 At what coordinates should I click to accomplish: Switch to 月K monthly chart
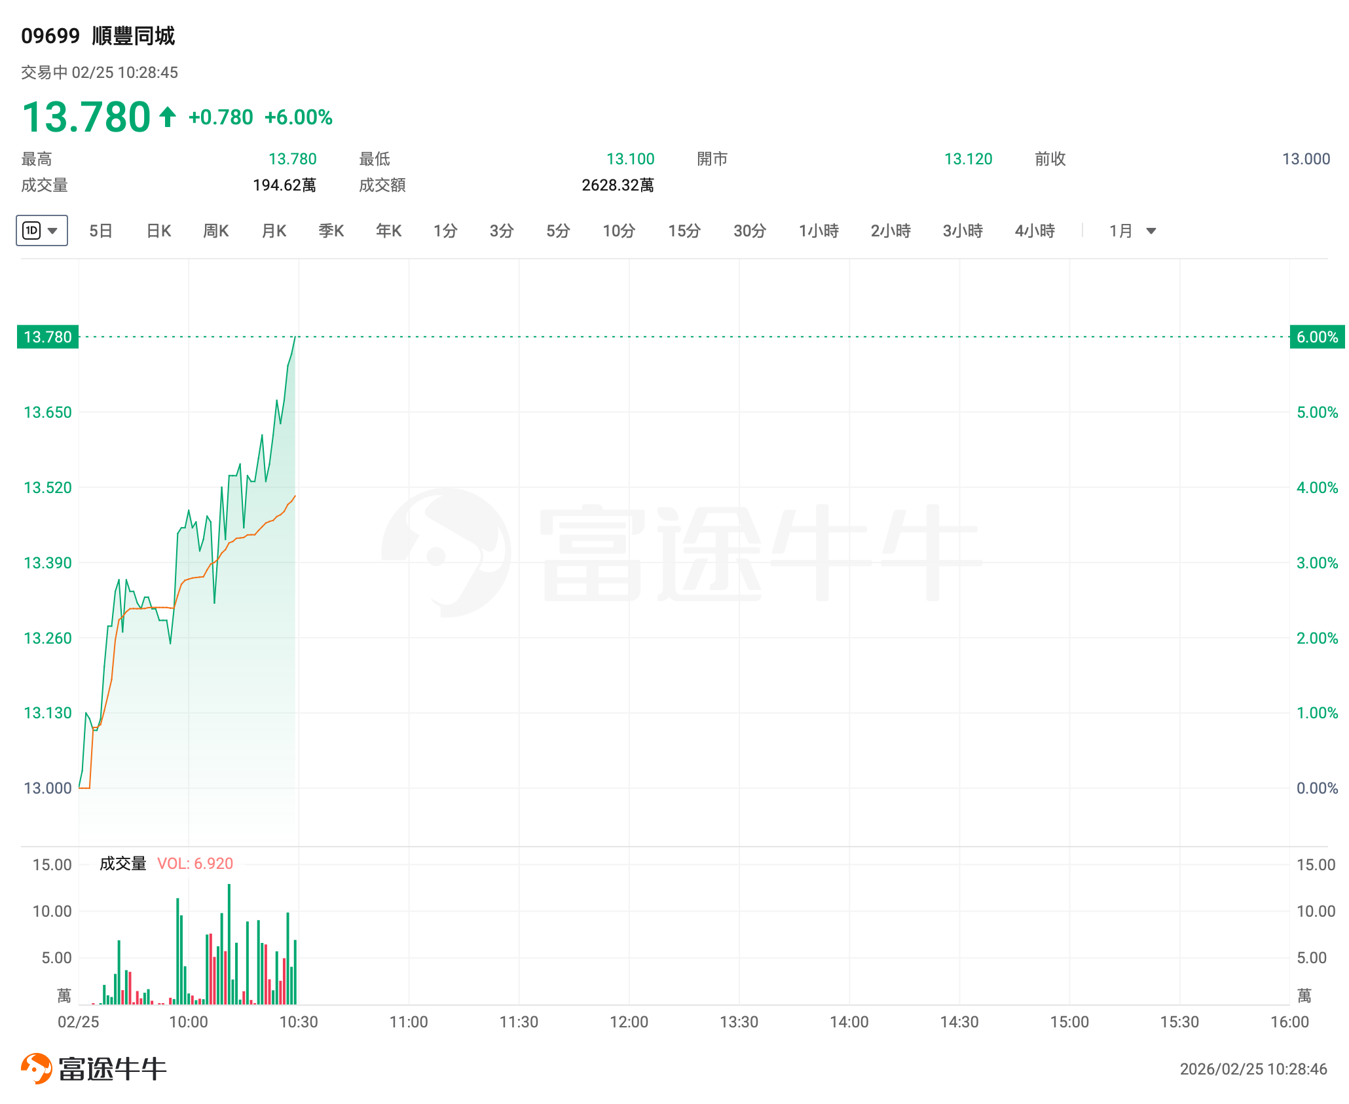pyautogui.click(x=274, y=231)
